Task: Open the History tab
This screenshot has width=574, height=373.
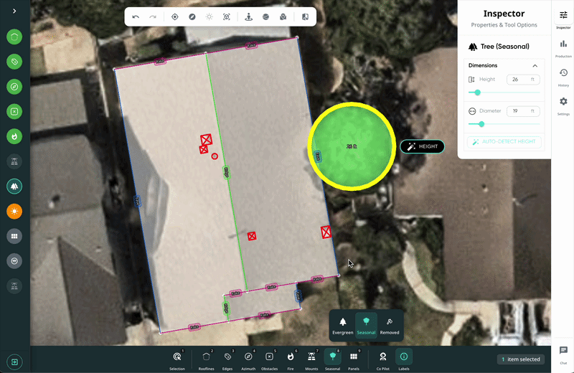Action: 563,76
